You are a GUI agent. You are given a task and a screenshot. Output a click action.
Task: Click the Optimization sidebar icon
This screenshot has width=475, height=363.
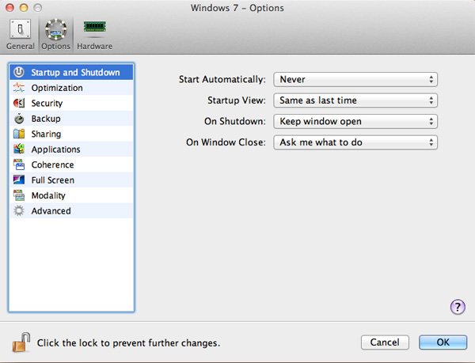(x=19, y=88)
